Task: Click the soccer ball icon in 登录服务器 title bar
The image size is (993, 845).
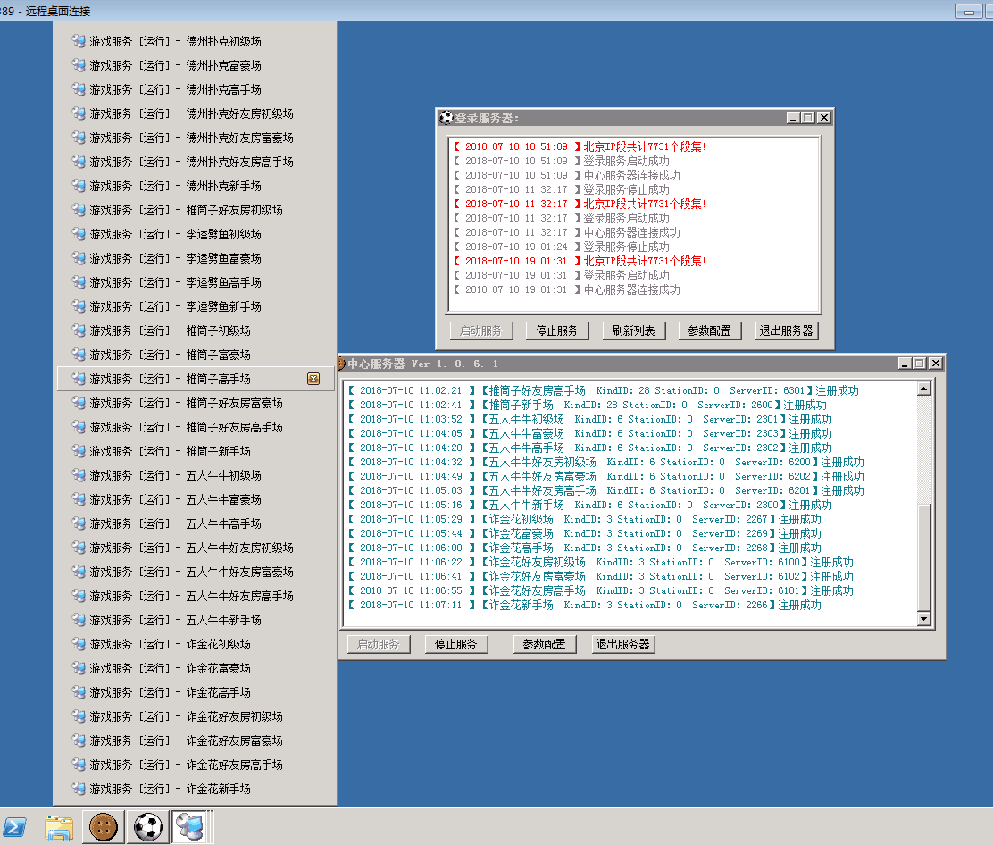Action: pyautogui.click(x=446, y=118)
